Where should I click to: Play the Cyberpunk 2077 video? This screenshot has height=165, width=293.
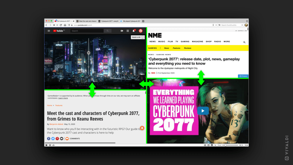(203, 111)
